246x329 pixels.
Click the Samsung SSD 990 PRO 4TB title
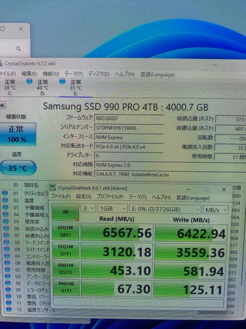click(x=125, y=107)
